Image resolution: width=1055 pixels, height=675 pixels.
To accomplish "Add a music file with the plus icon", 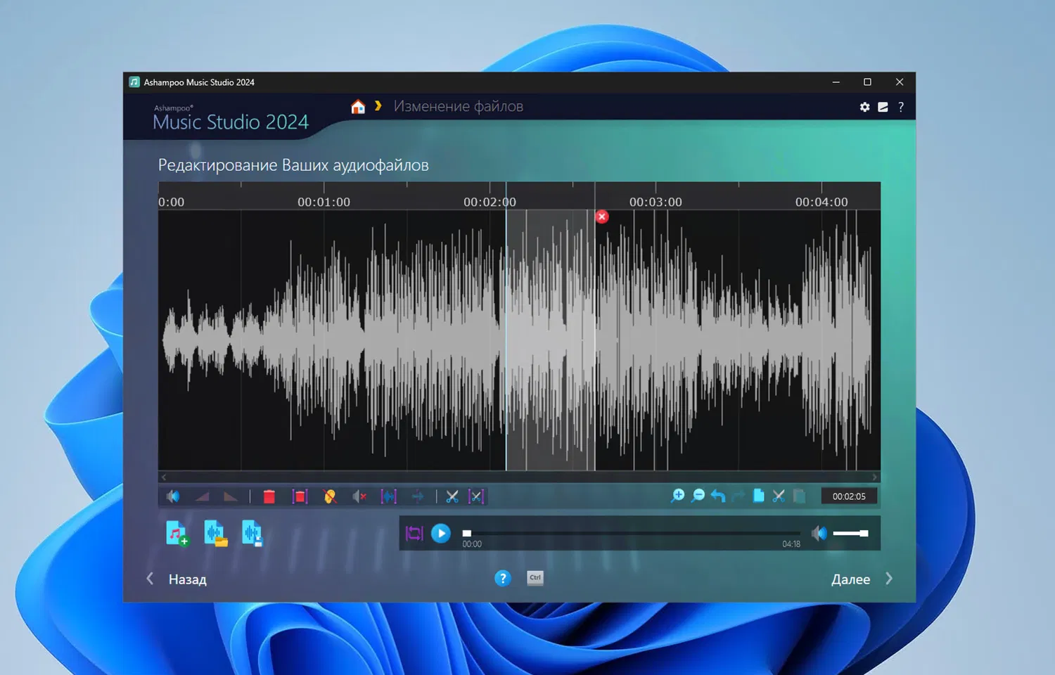I will pyautogui.click(x=177, y=534).
